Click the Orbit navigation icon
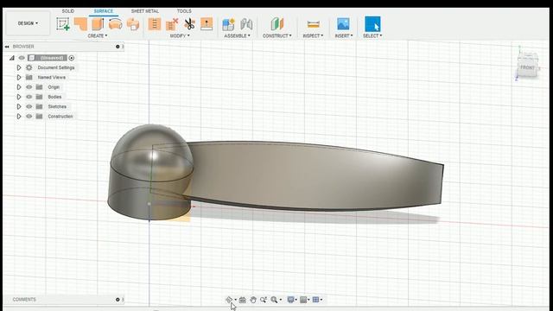This screenshot has height=311, width=553. point(229,300)
